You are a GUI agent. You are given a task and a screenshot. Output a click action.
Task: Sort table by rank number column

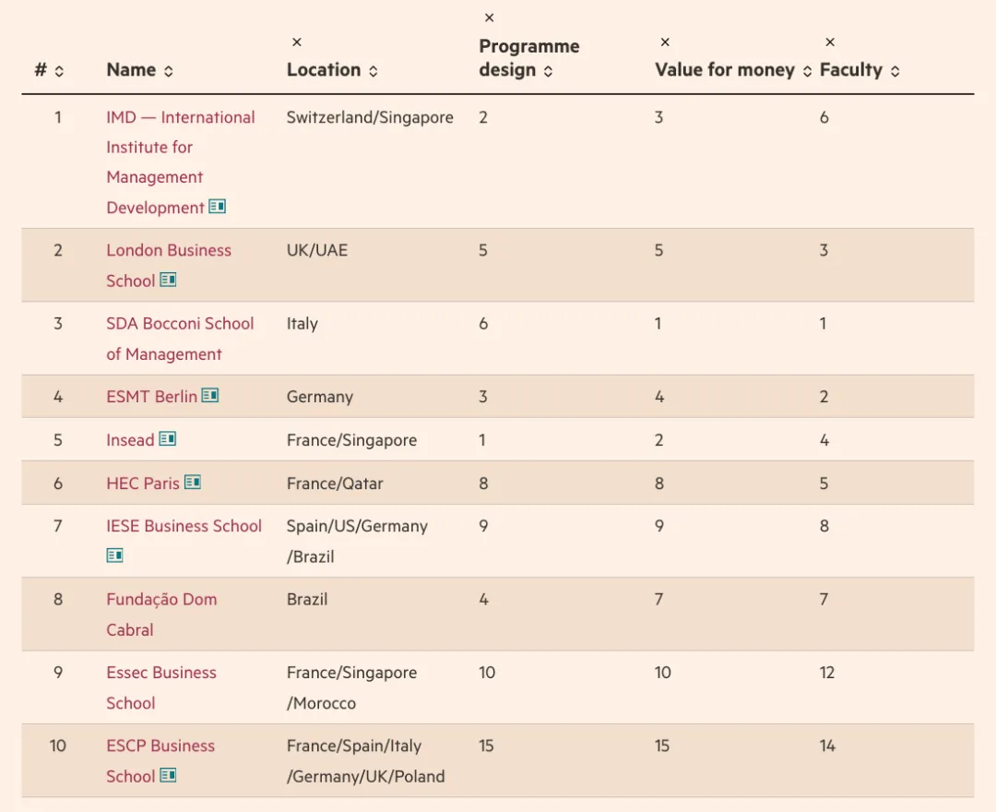click(59, 71)
